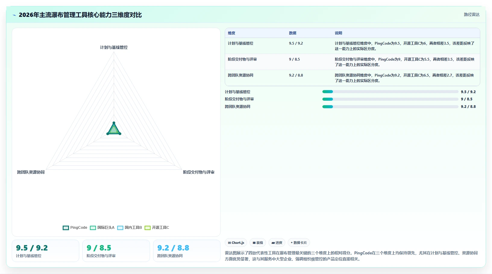Click the dashboard title 2026年主流瀑布管理工具
The width and height of the screenshot is (492, 274).
(80, 15)
